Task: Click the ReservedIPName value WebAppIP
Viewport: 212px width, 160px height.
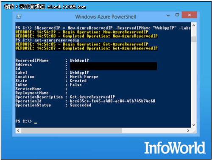Action: (x=79, y=61)
